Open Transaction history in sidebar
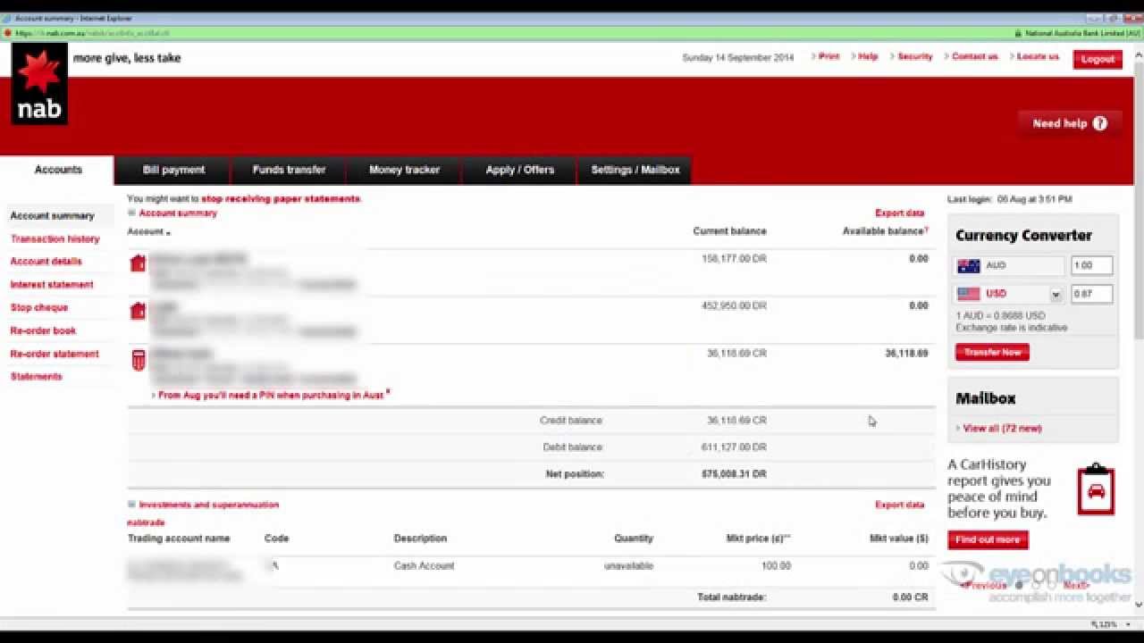1144x643 pixels. coord(55,238)
